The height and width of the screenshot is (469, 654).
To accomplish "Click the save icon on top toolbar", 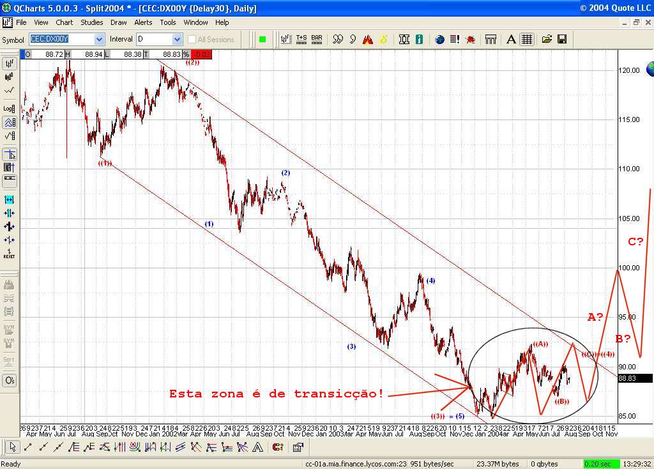I will pos(562,39).
